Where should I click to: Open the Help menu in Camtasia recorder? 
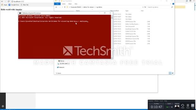tap(165, 101)
